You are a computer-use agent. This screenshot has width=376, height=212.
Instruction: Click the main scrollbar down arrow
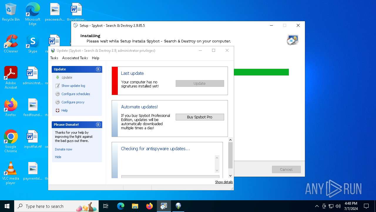click(231, 175)
